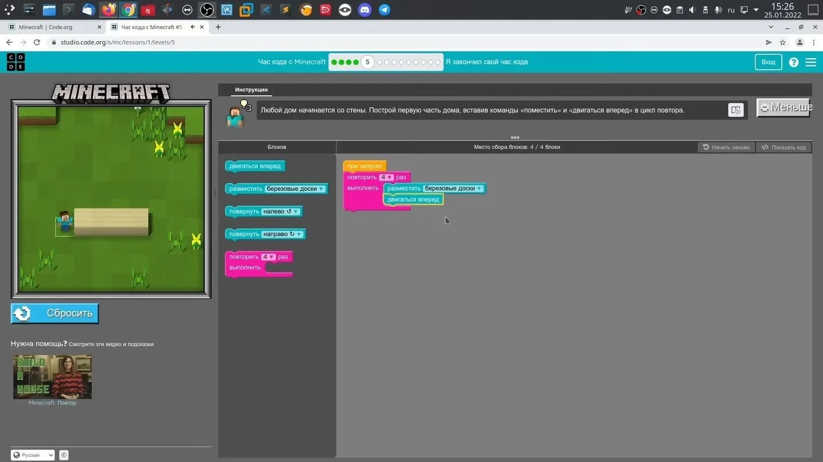Open the terminal from the taskbar

[69, 10]
